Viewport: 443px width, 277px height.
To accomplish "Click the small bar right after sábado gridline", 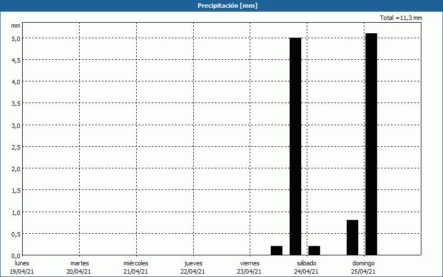I will tap(314, 250).
